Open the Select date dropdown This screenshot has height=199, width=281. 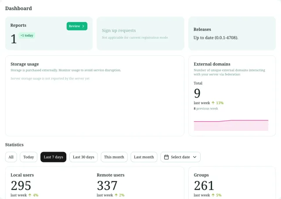180,157
